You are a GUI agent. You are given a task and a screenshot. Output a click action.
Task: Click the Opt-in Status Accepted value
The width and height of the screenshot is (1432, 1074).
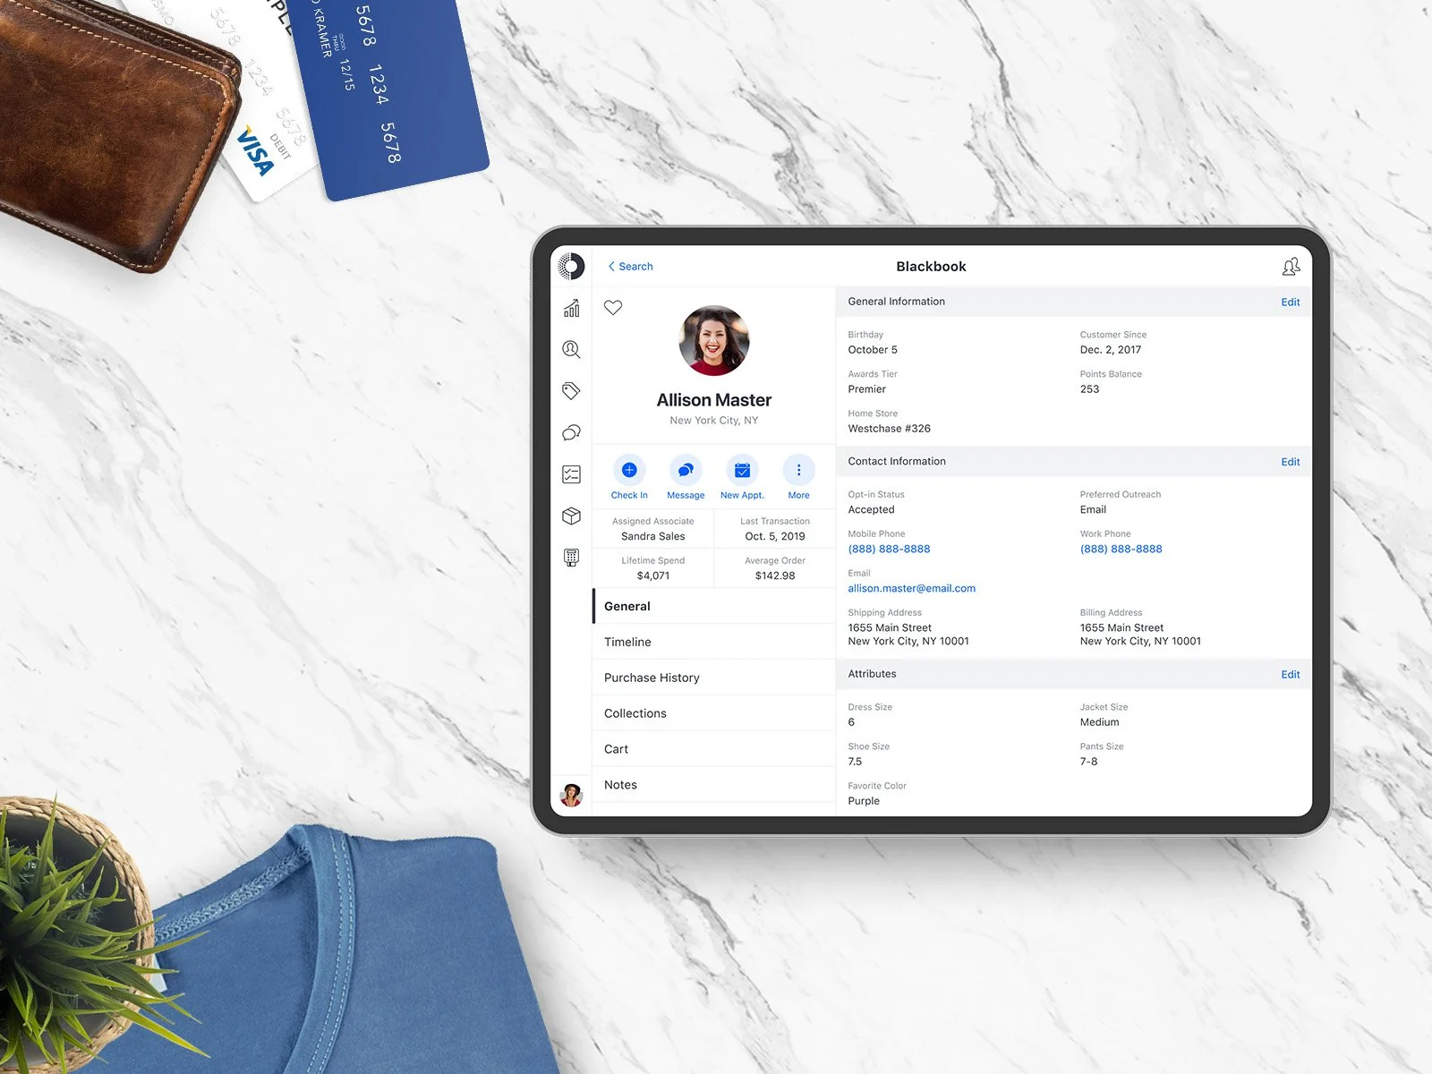[x=871, y=510]
